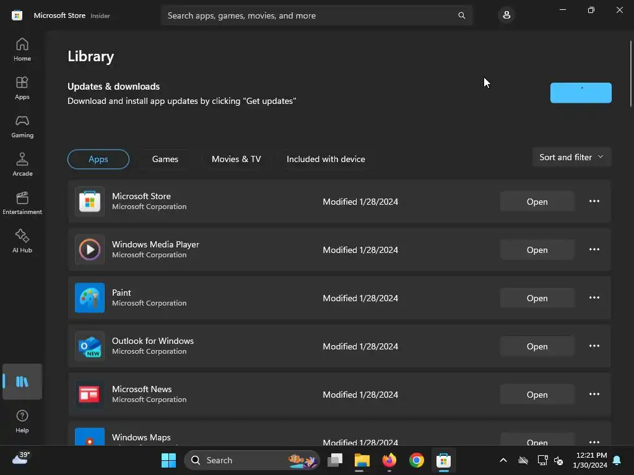Select the Apps filter tab
The height and width of the screenshot is (475, 634).
coord(98,159)
